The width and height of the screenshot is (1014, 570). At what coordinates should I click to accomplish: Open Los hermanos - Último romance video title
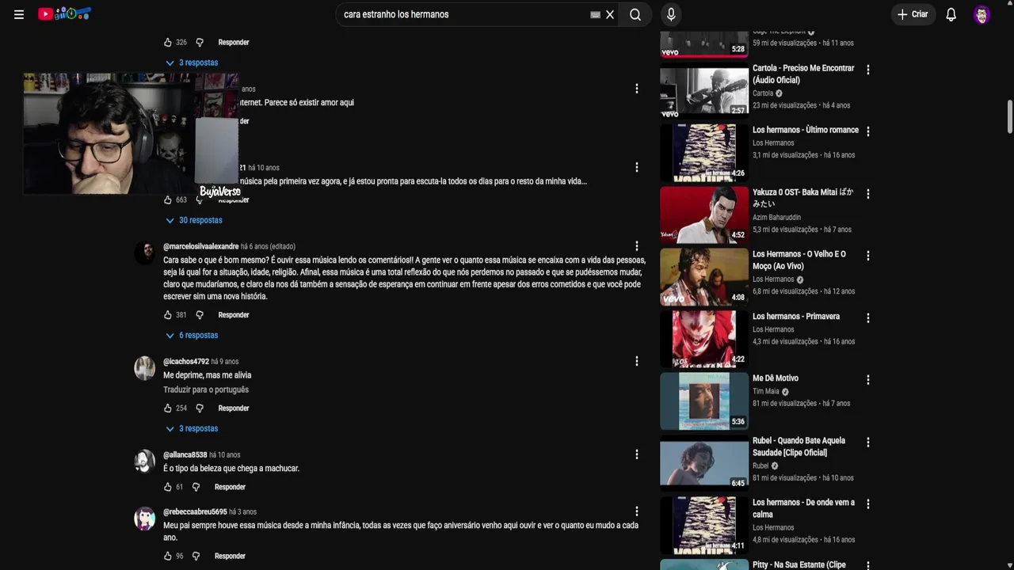806,130
